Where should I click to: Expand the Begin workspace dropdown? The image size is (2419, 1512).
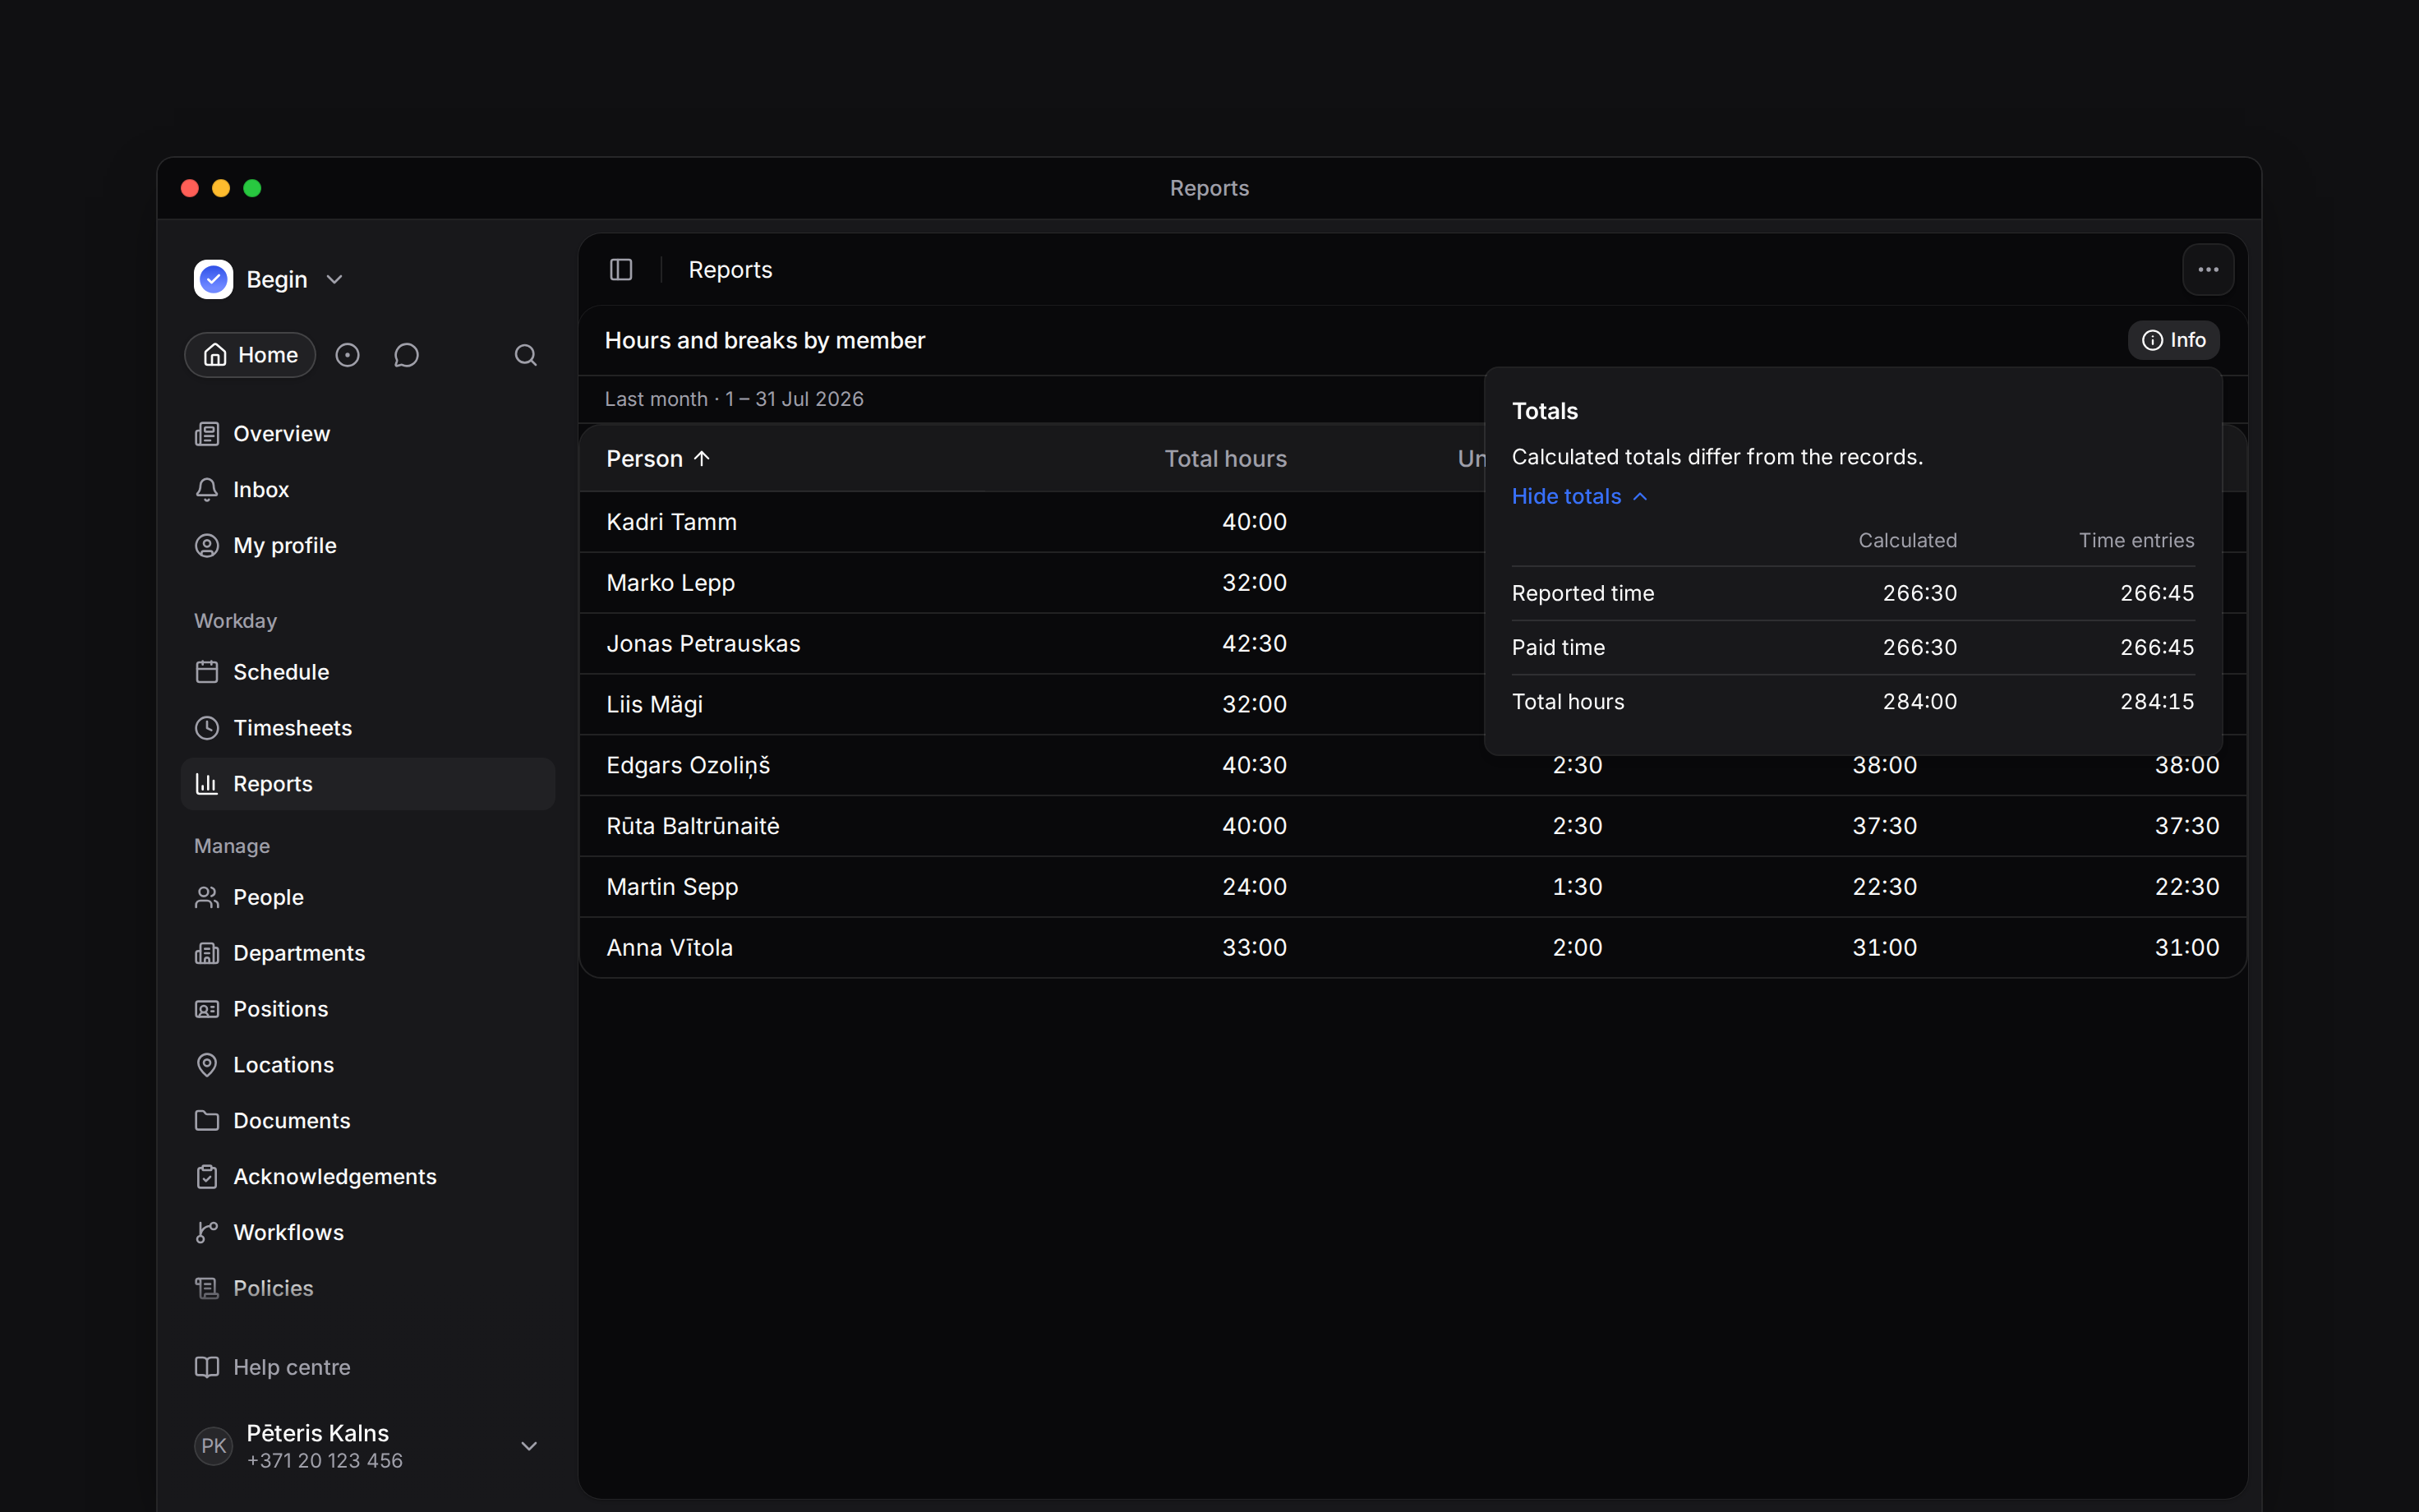click(x=335, y=280)
